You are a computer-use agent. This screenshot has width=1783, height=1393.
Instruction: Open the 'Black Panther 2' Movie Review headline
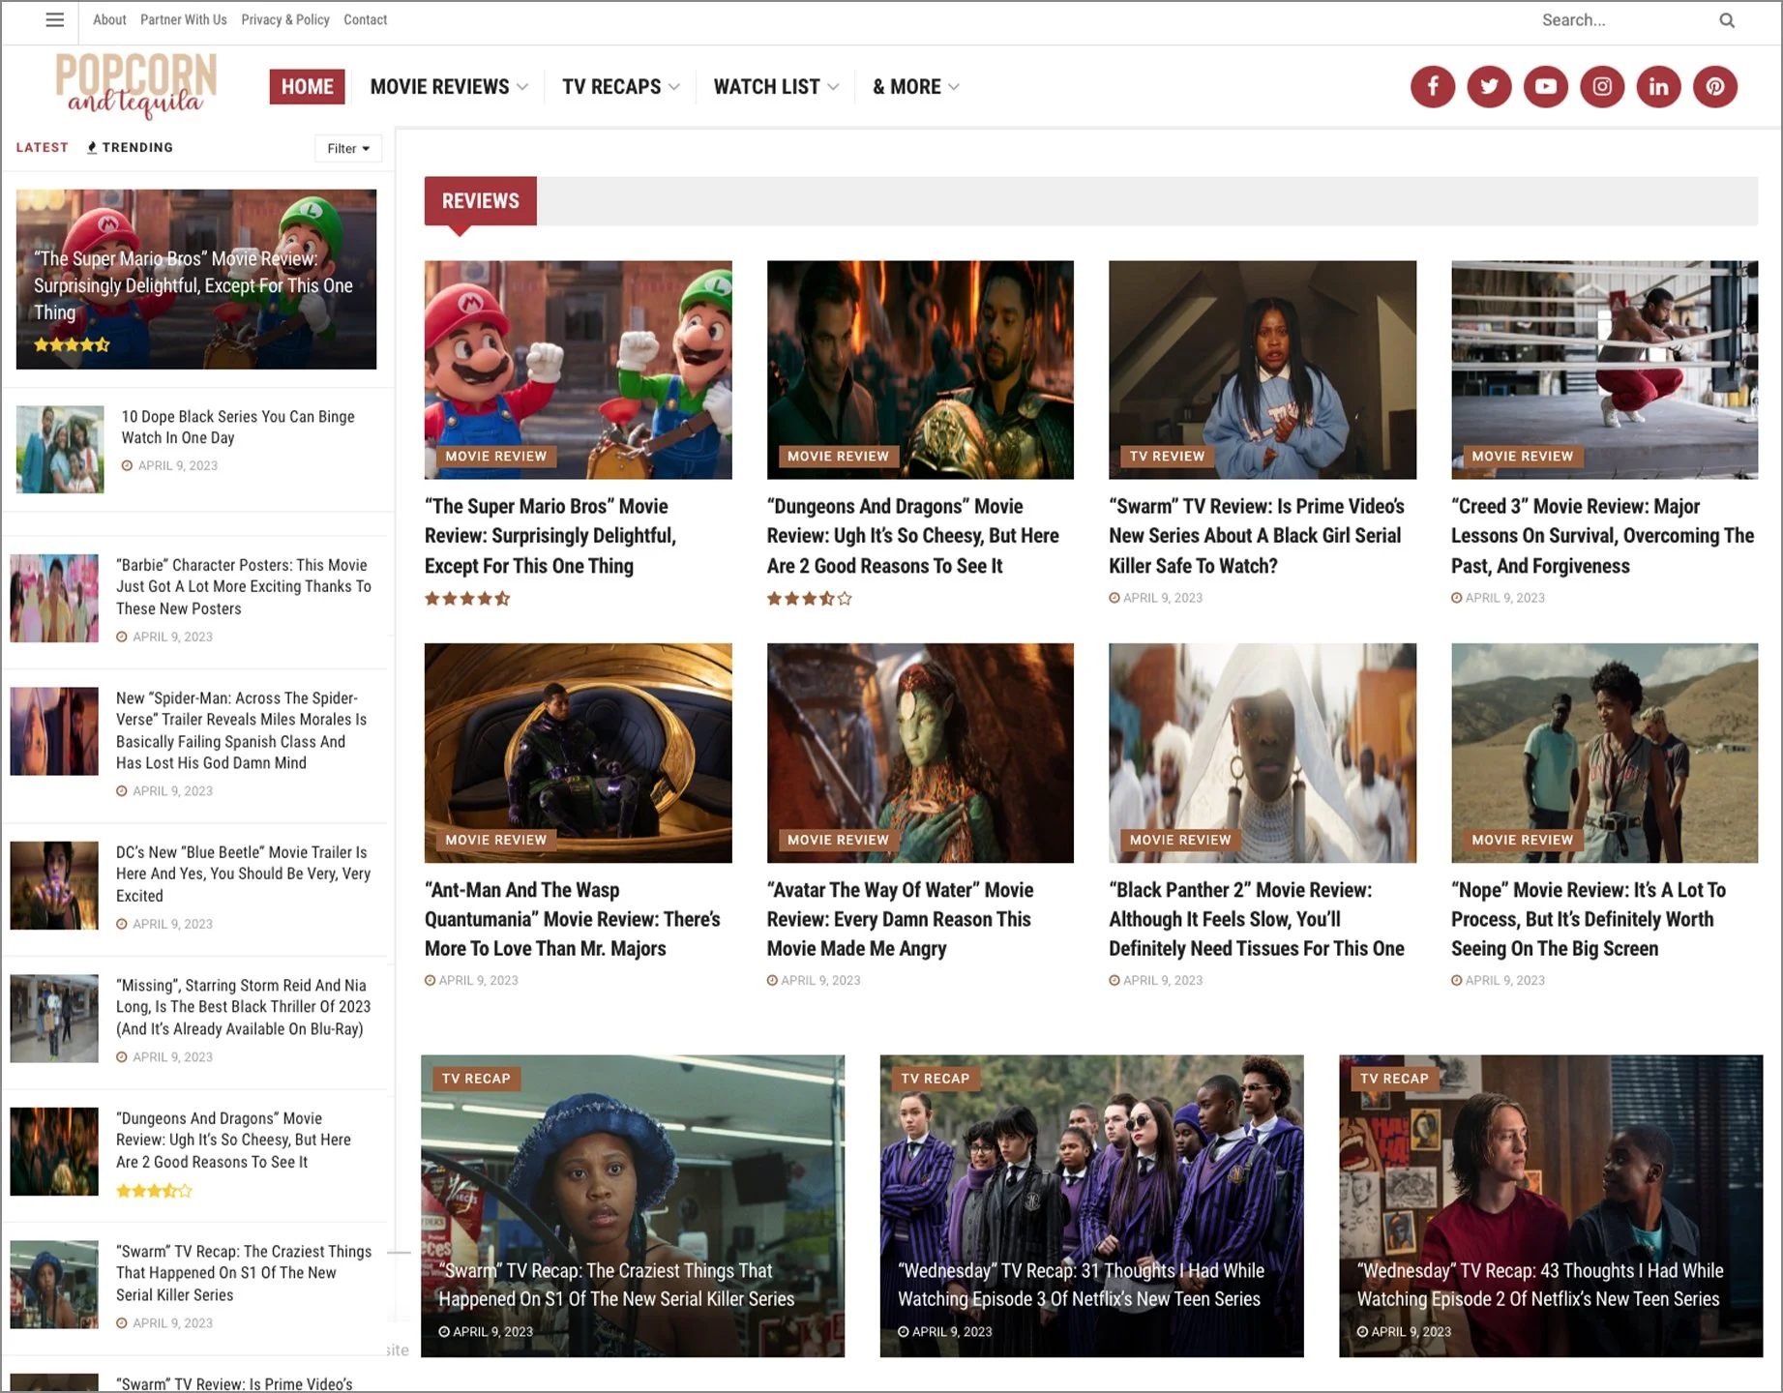[x=1257, y=919]
